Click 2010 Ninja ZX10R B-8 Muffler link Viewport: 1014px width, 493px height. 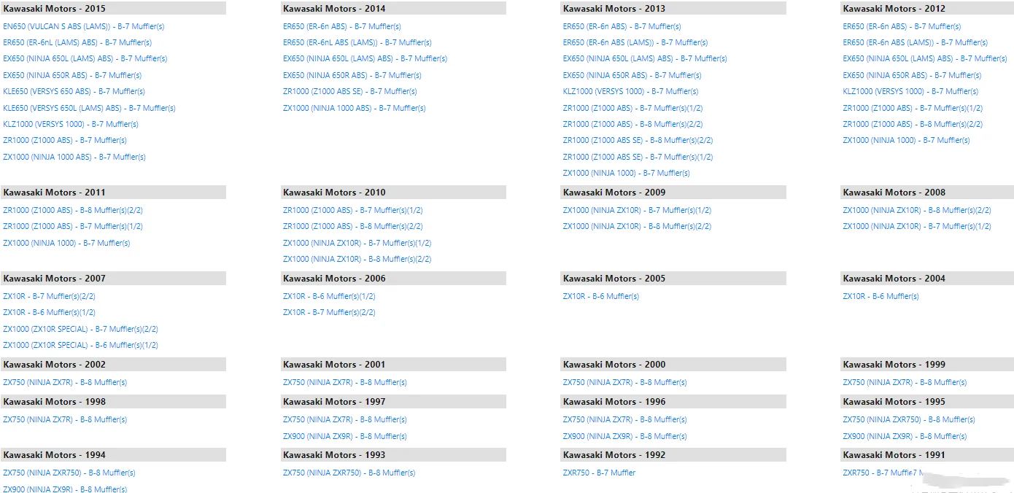357,259
